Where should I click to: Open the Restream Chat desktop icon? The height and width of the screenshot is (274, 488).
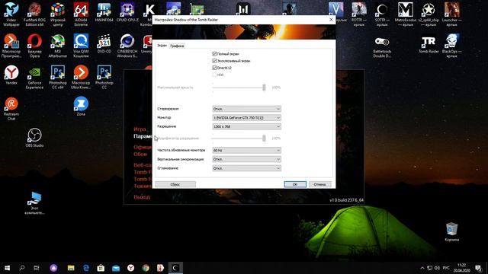[11, 108]
